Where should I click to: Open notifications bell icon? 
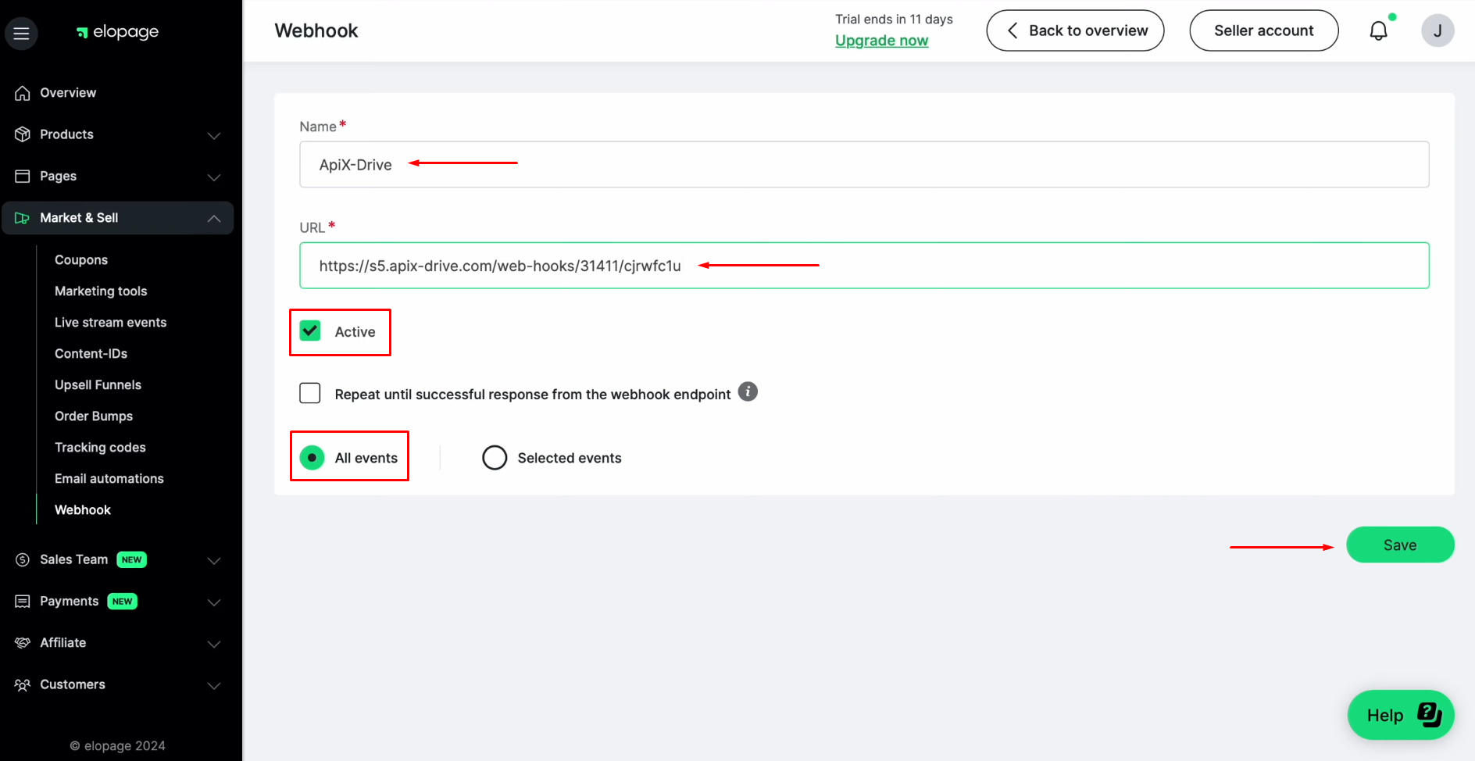(1379, 30)
